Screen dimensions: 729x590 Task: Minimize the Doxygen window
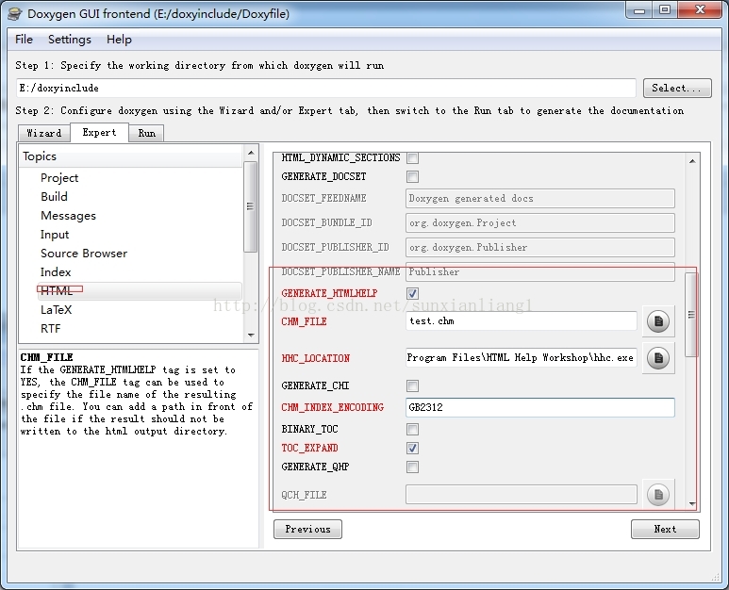[x=639, y=10]
